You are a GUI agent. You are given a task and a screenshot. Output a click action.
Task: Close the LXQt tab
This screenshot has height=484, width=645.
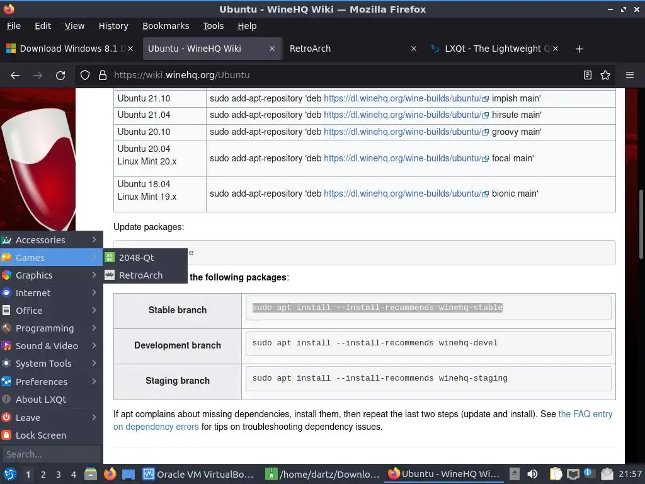(x=556, y=49)
